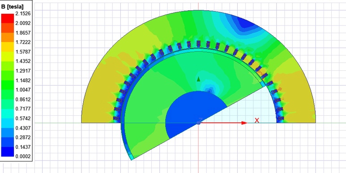Select legend value 1.2917
Image resolution: width=346 pixels, height=173 pixels.
pyautogui.click(x=23, y=71)
